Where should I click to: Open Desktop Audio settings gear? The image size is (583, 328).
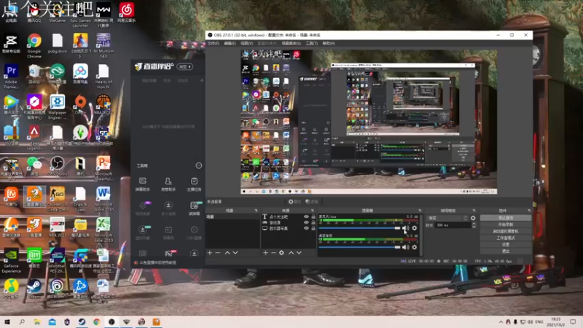point(415,247)
